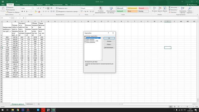Open the 'Заполнить' fill dropdown
Image resolution: width=199 pixels, height=112 pixels.
(173, 10)
